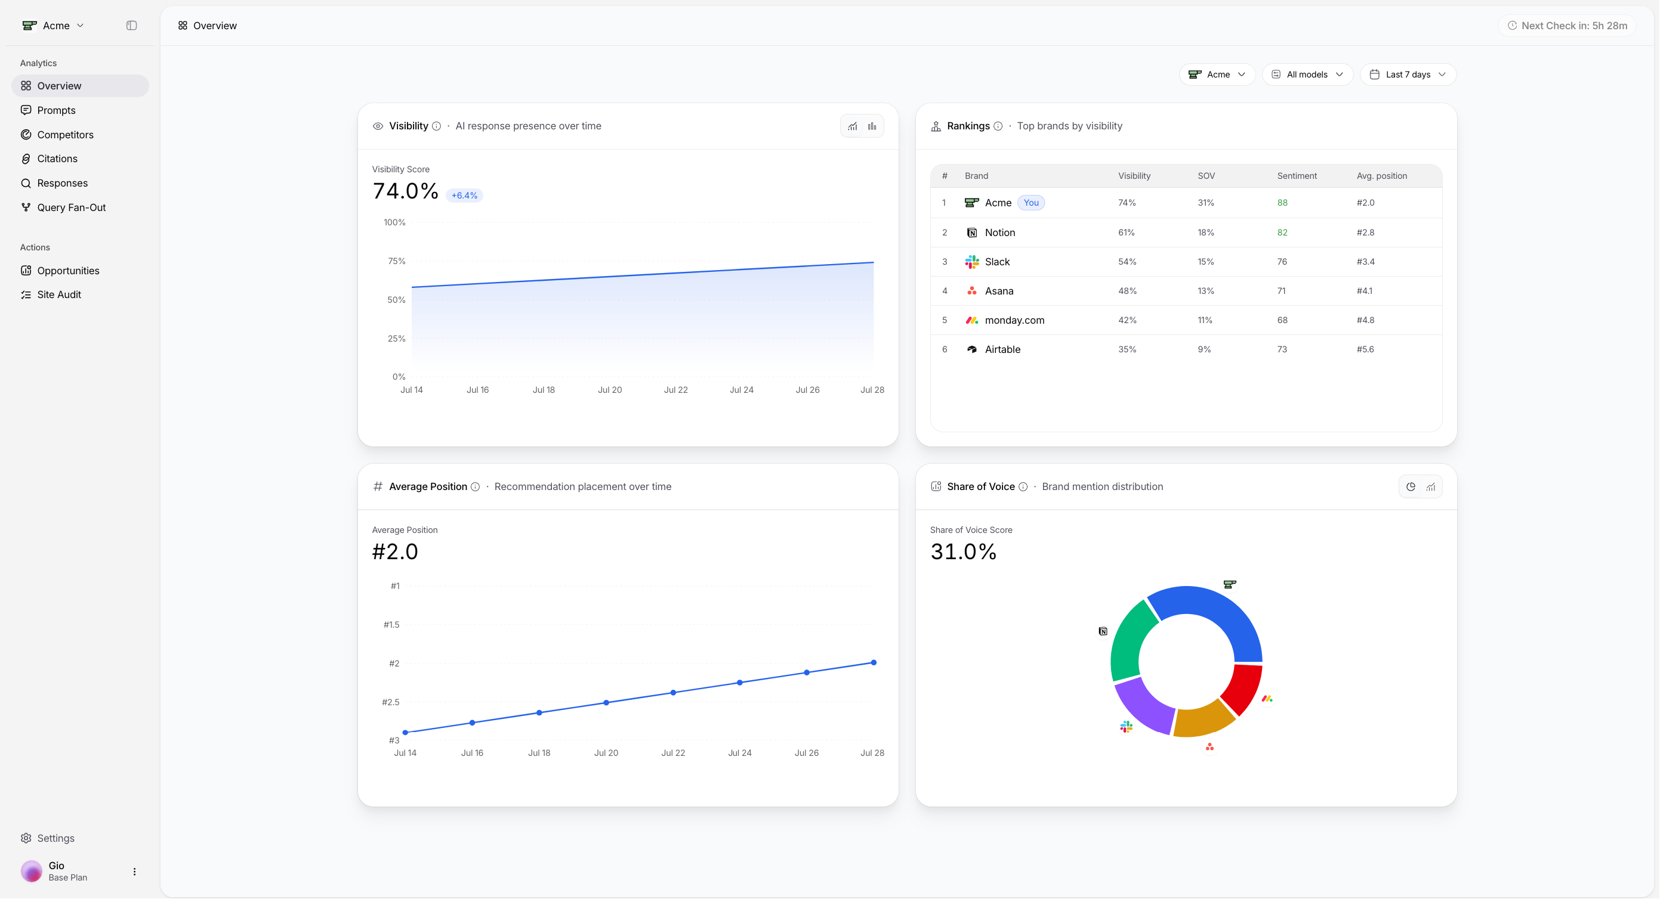1660x899 pixels.
Task: Click the +6.4% change badge
Action: click(x=464, y=196)
